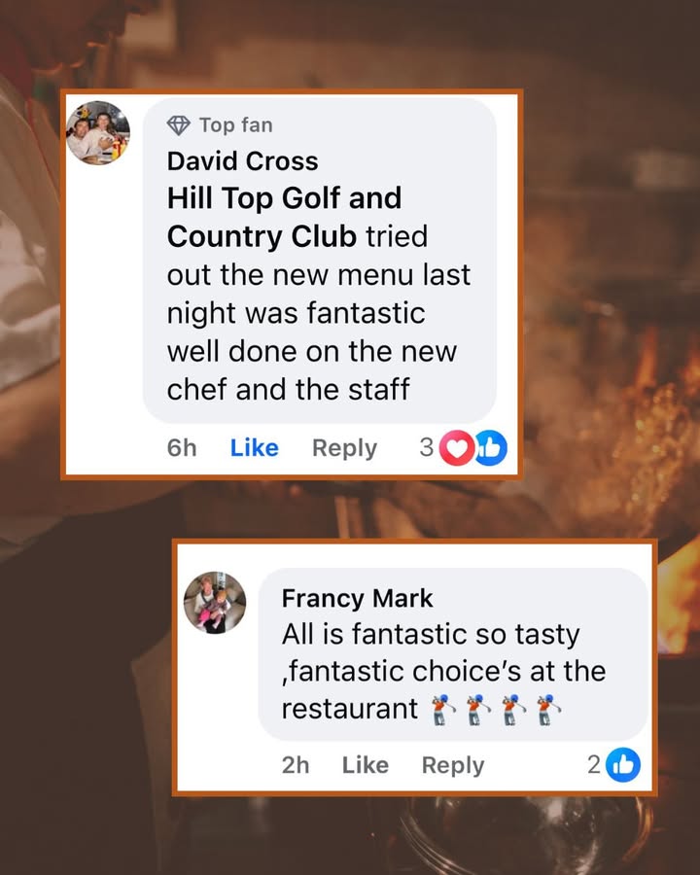700x875 pixels.
Task: Click the 2h timestamp on Francy's comment
Action: pos(296,765)
